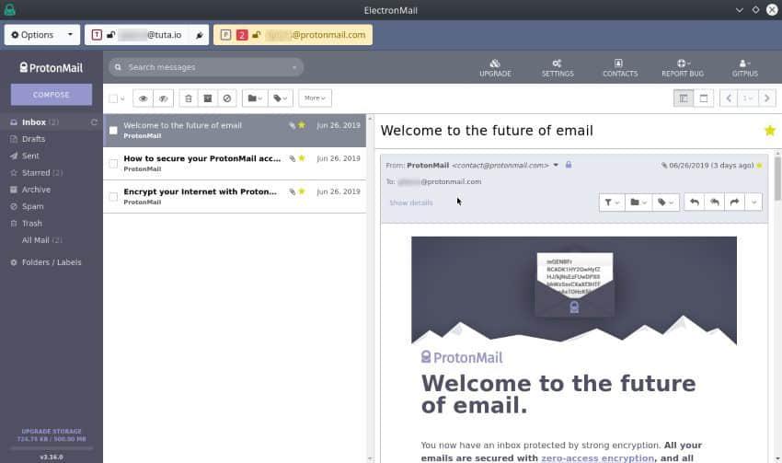The height and width of the screenshot is (463, 782).
Task: Archive selected messages from the toolbar
Action: pos(207,98)
